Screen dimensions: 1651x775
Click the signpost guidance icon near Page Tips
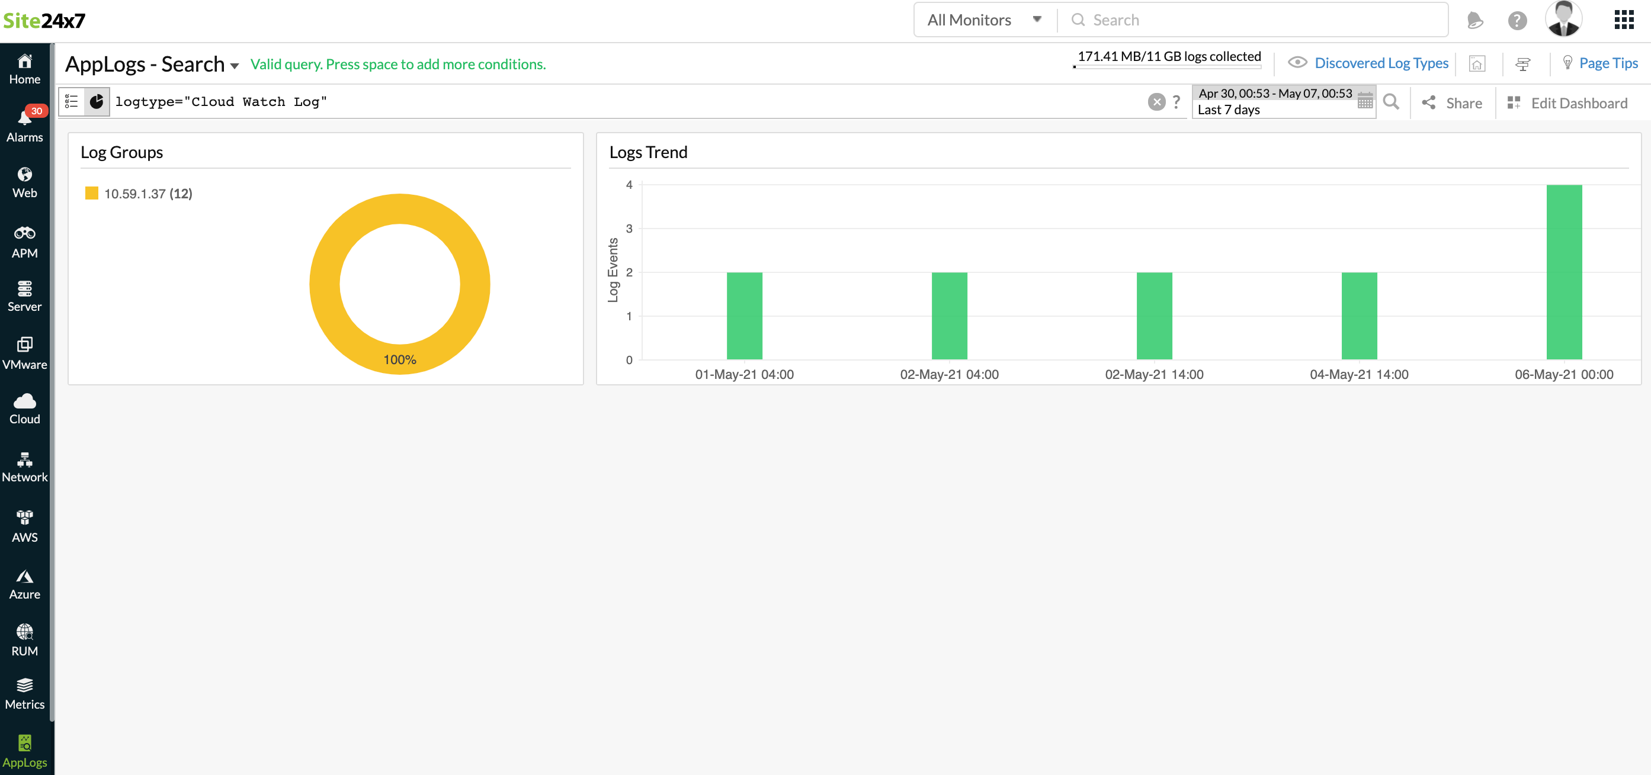coord(1523,63)
